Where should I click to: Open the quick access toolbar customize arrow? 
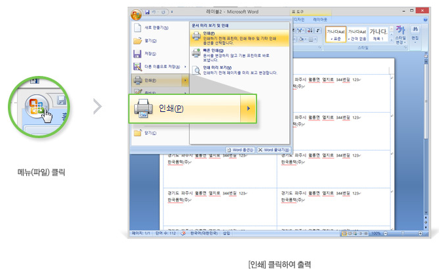pos(172,12)
